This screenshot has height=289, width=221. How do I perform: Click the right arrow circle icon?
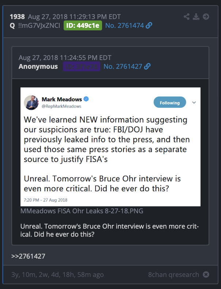point(206,16)
